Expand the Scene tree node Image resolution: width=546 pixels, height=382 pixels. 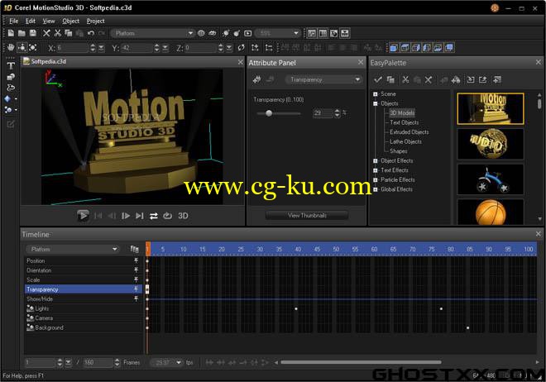point(376,94)
